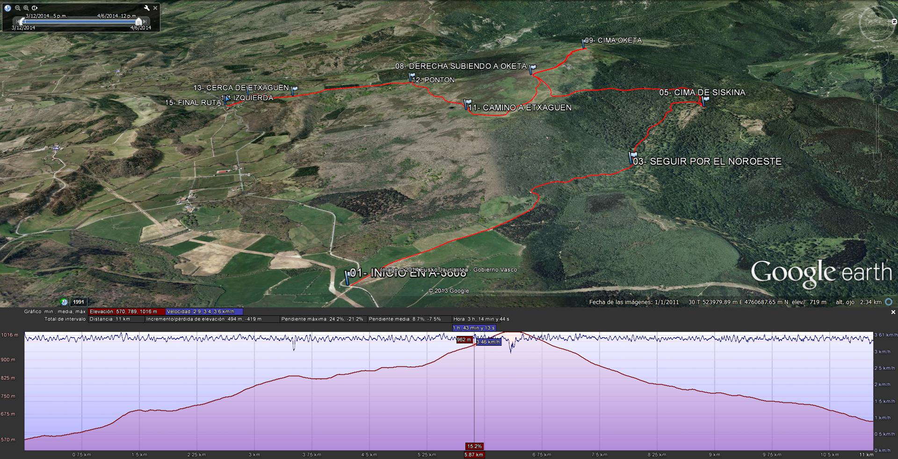The image size is (898, 459).
Task: Click the 1991 historical imagery button
Action: [78, 302]
